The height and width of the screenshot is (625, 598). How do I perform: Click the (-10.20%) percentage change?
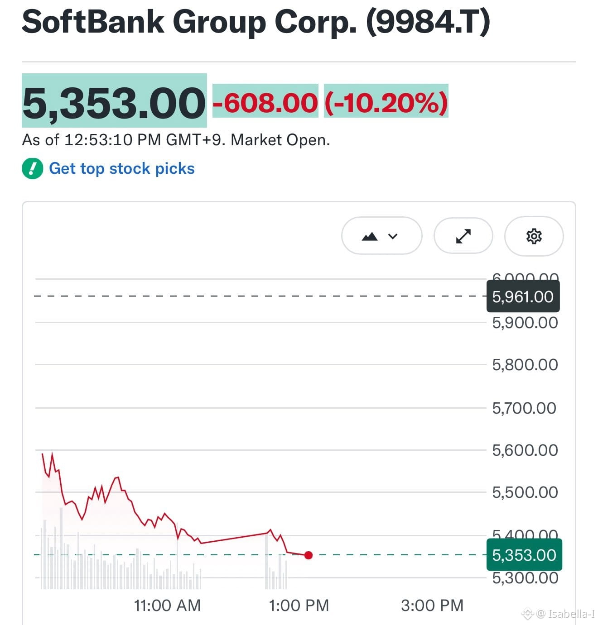386,102
